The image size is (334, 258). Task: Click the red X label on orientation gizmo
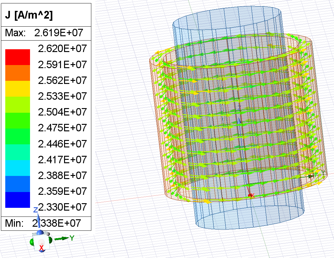(x=41, y=248)
